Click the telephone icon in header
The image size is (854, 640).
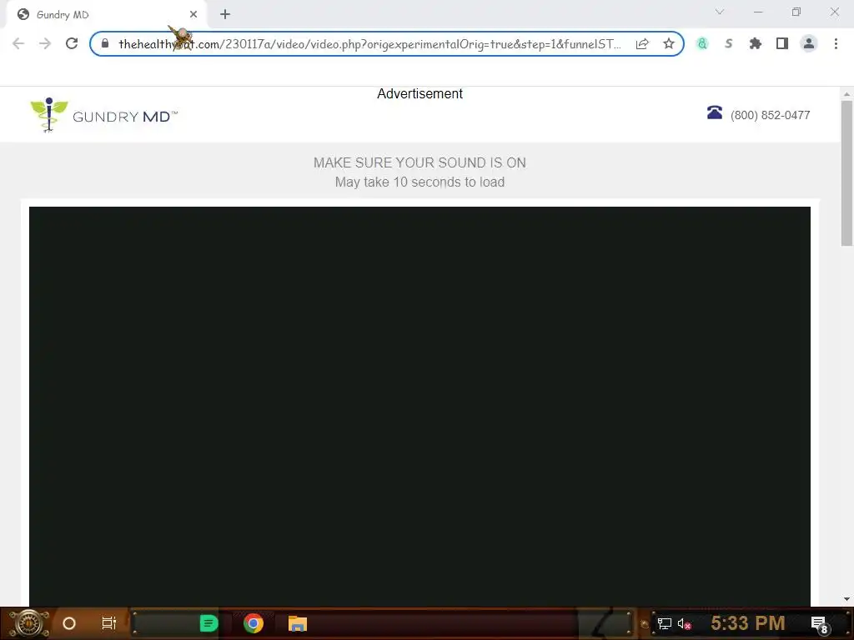pyautogui.click(x=714, y=112)
